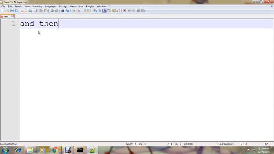Click the Copy toolbar icon
Screen dimensions: 274x154
pyautogui.click(x=41, y=11)
